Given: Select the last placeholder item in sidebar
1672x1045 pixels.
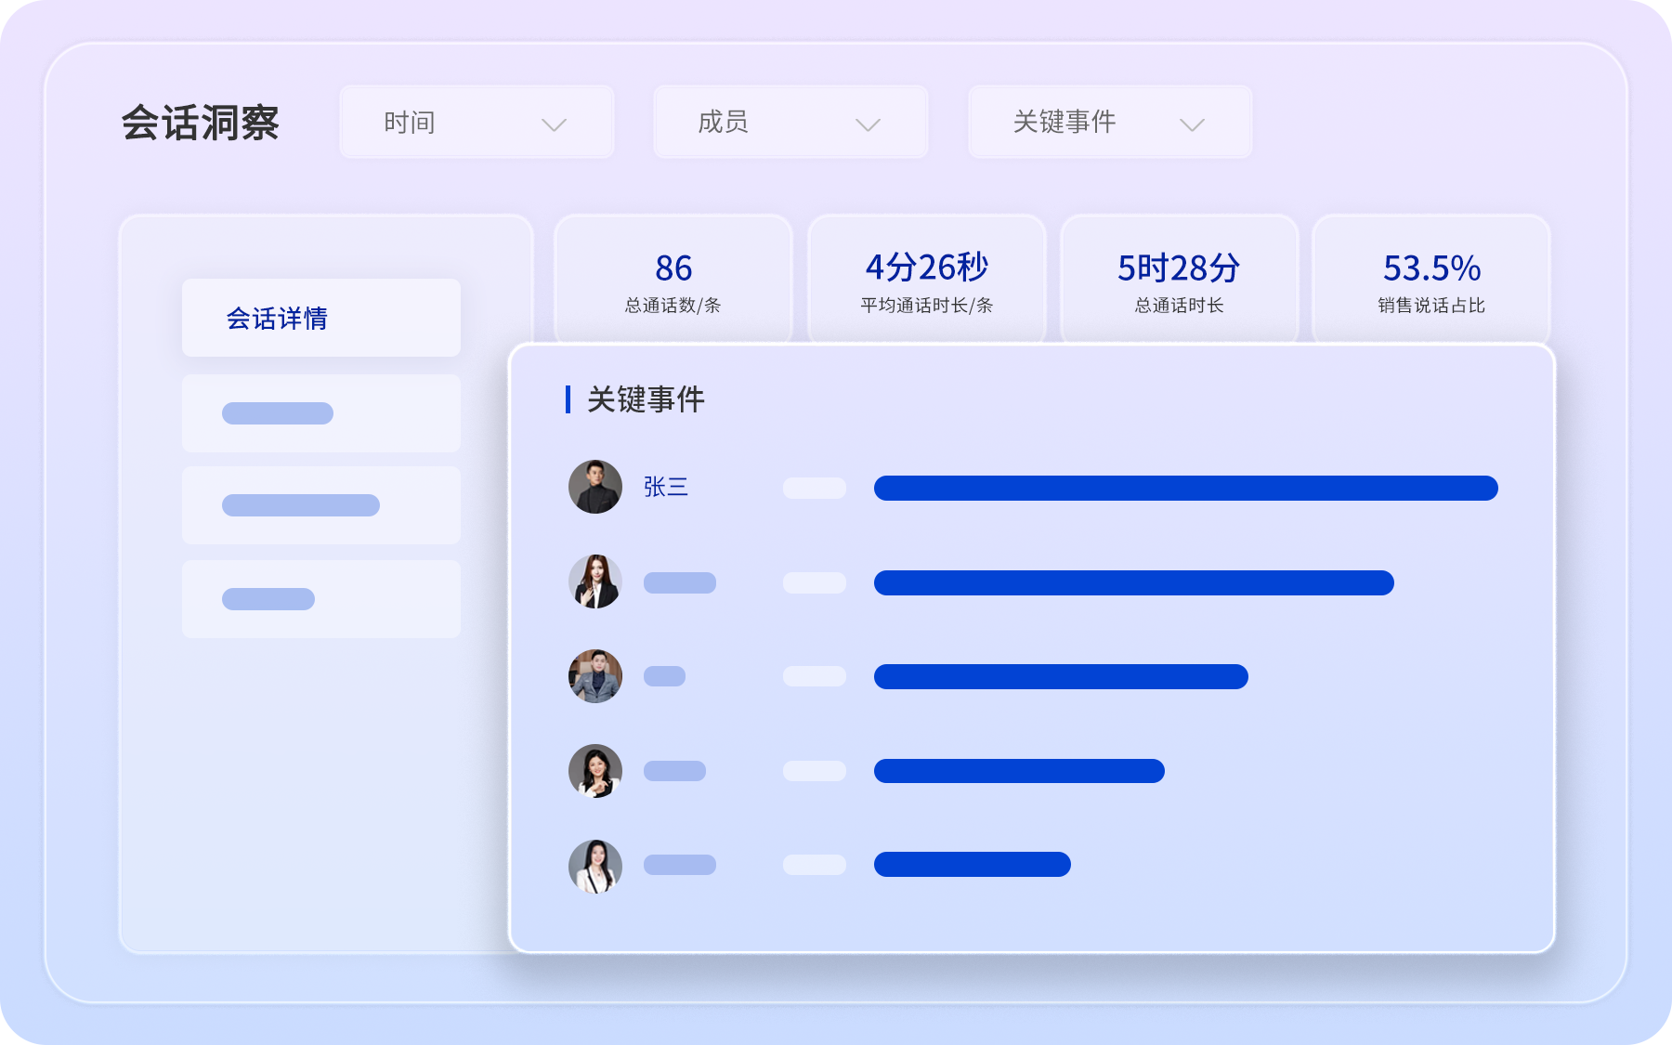Looking at the screenshot, I should (x=321, y=599).
